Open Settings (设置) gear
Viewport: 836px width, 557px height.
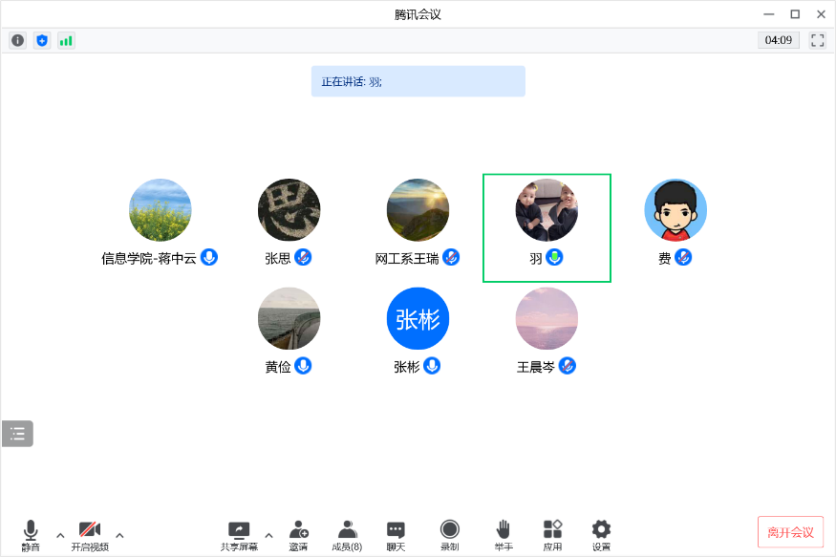[601, 534]
